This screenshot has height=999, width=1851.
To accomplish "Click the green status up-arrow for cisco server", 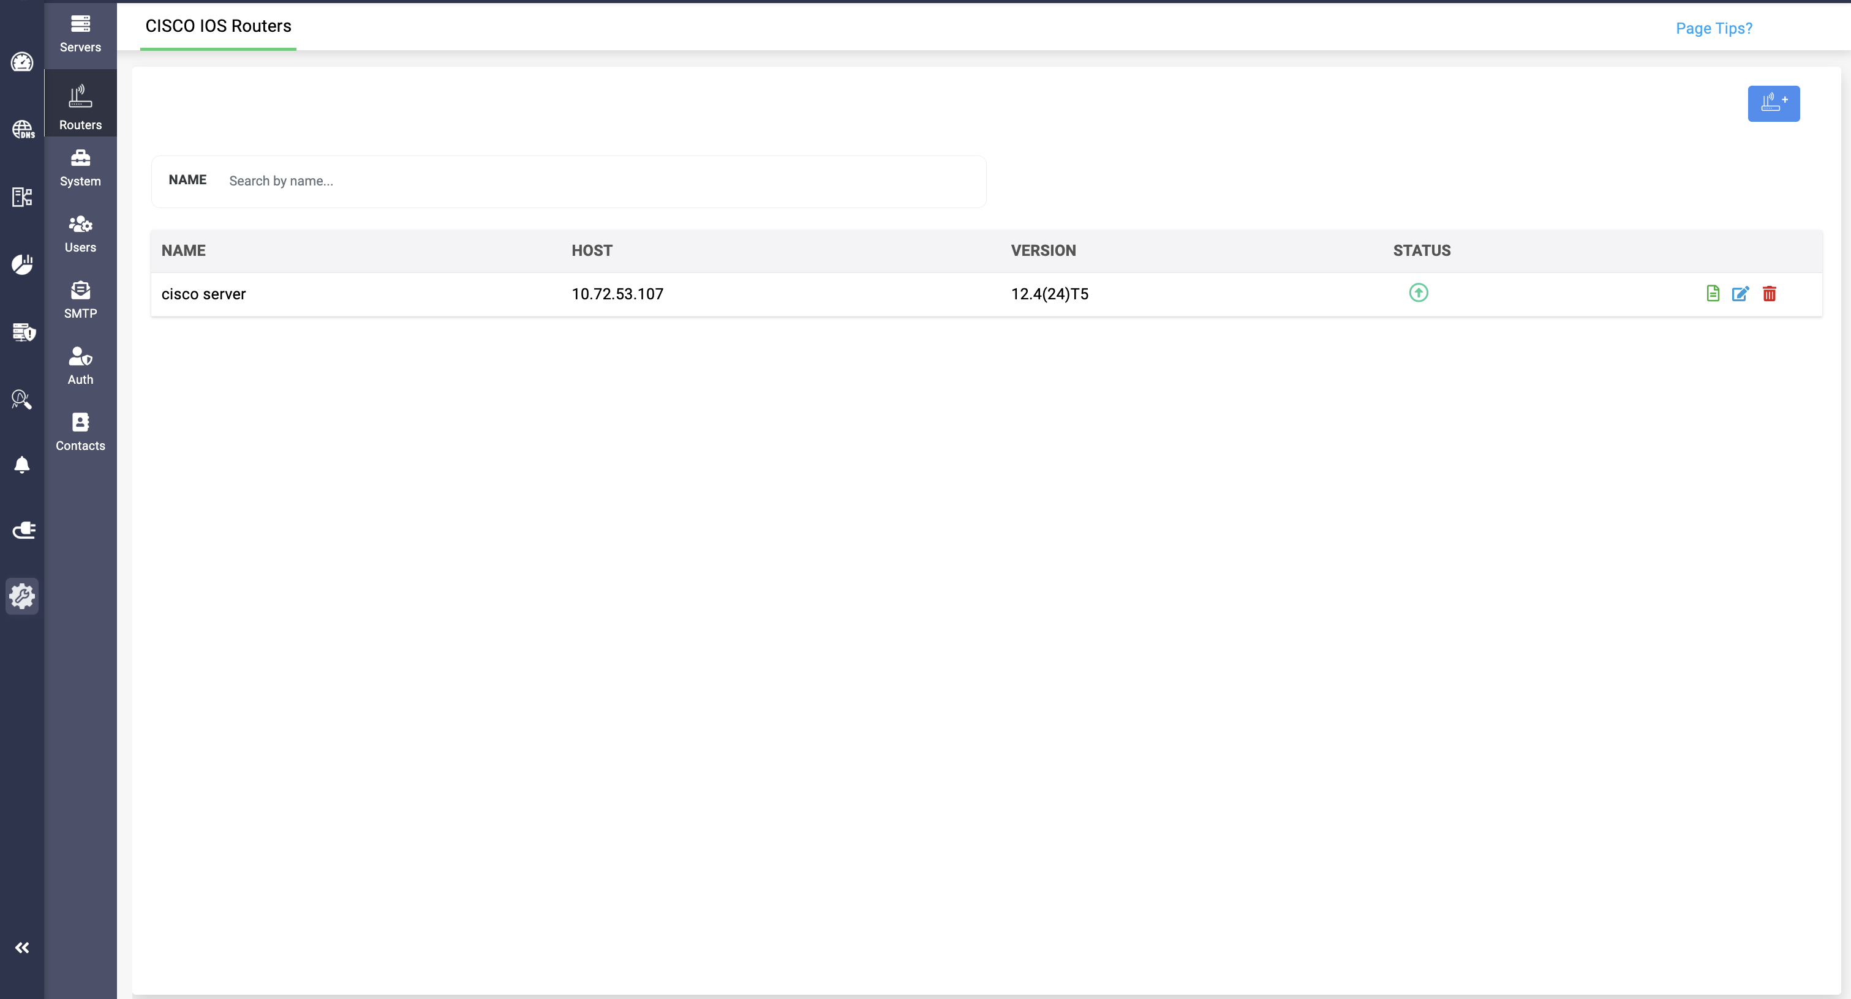I will (x=1419, y=293).
